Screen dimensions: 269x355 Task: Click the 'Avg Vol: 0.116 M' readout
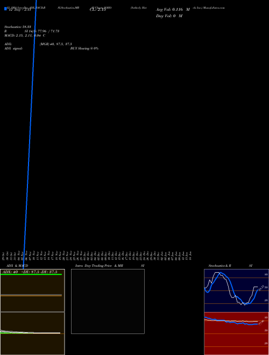click(173, 10)
